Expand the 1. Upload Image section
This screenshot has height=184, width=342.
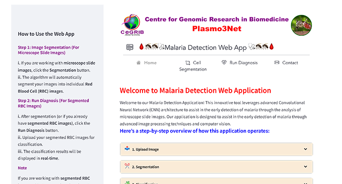click(216, 149)
